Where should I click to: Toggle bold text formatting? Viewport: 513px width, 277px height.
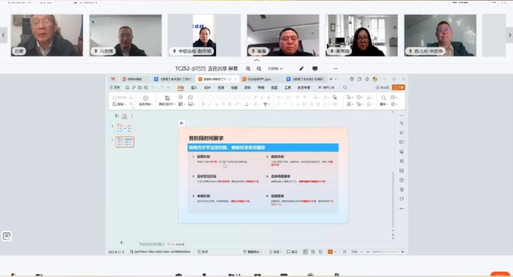pyautogui.click(x=202, y=104)
